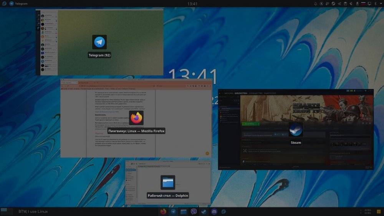Click the removable devices tray icon
This screenshot has width=384, height=216.
pyautogui.click(x=357, y=3)
